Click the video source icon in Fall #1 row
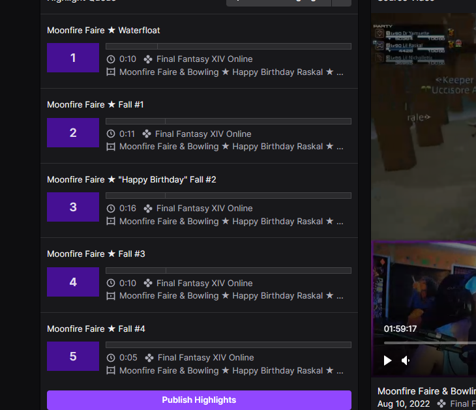The image size is (476, 410). point(111,147)
